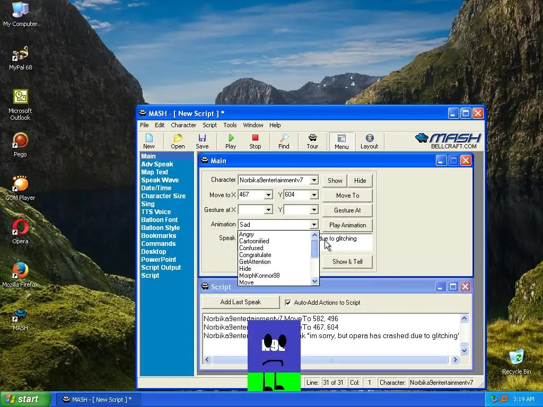Click the Move To button
This screenshot has height=407, width=543.
(x=348, y=195)
